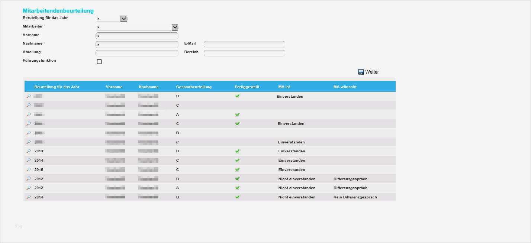This screenshot has height=243, width=531.
Task: Click green checkmark in 2014 row rated C
Action: (237, 160)
